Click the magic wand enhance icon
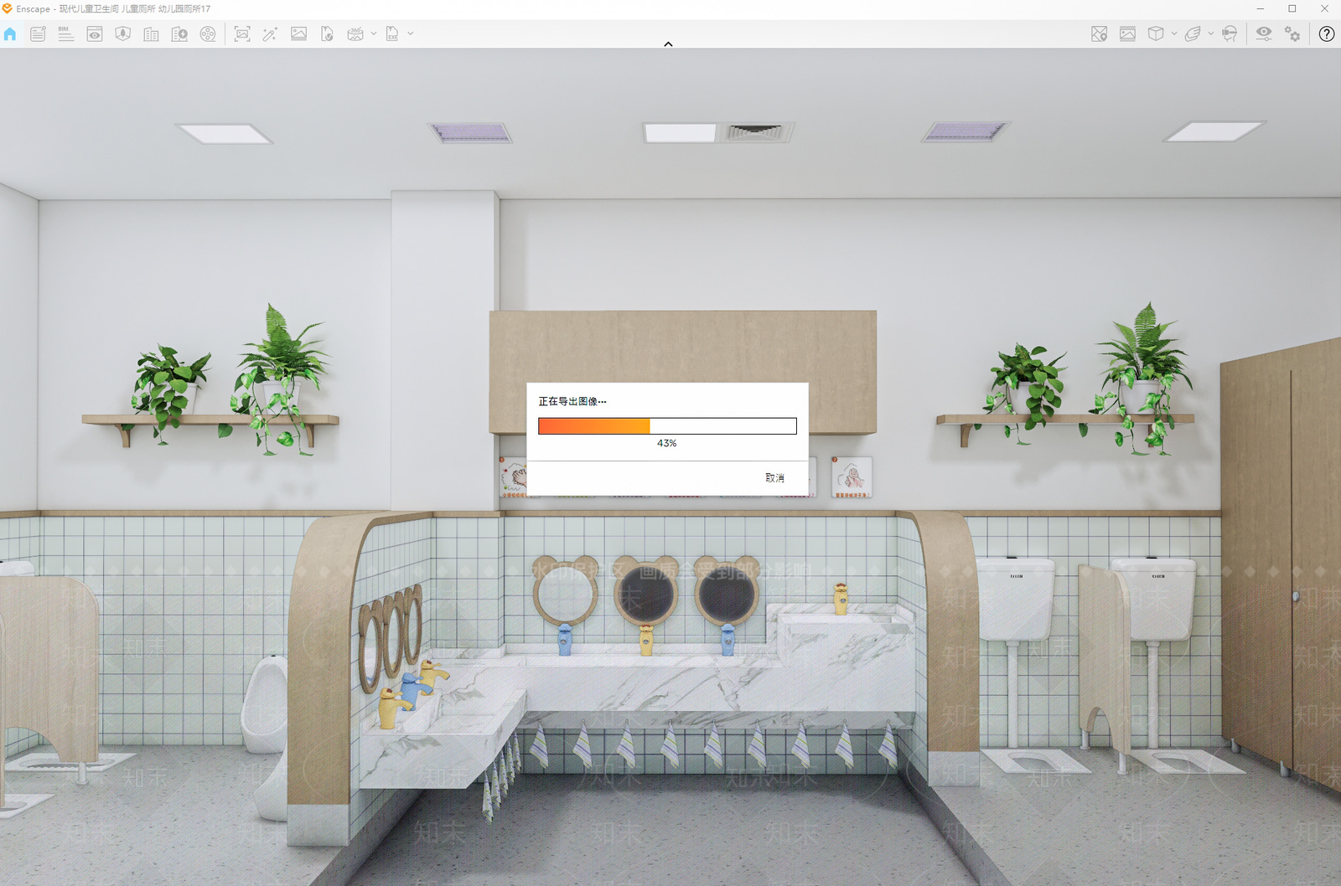Screen dimensions: 1341x886 click(x=270, y=34)
